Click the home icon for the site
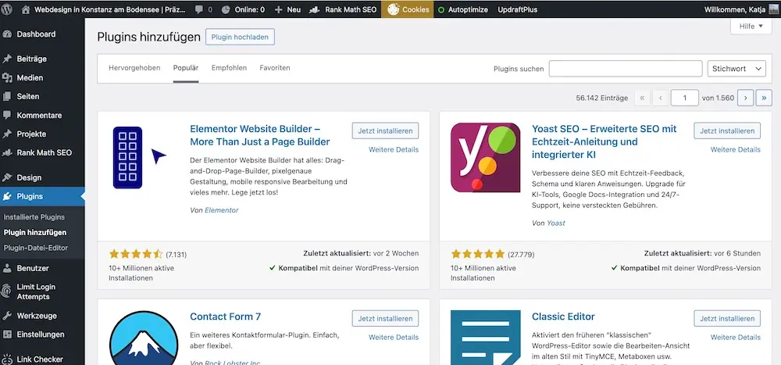The height and width of the screenshot is (365, 781). [26, 9]
